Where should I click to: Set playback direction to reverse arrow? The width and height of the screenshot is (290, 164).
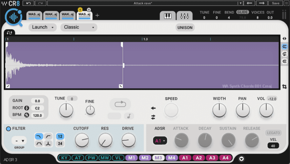click(x=153, y=108)
